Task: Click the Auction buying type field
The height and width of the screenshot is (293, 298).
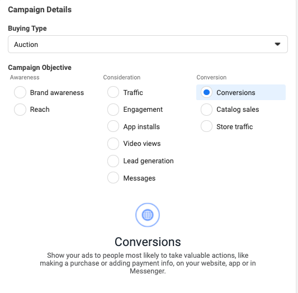Action: (148, 44)
